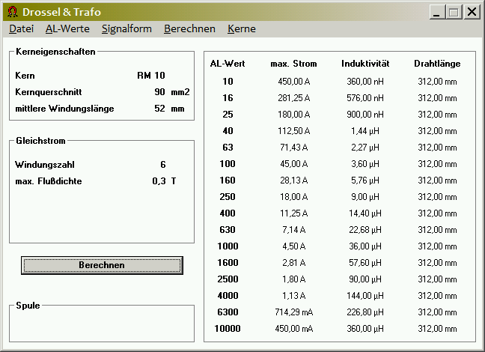
Task: Select AL-Wert 630 in the table
Action: pyautogui.click(x=228, y=229)
